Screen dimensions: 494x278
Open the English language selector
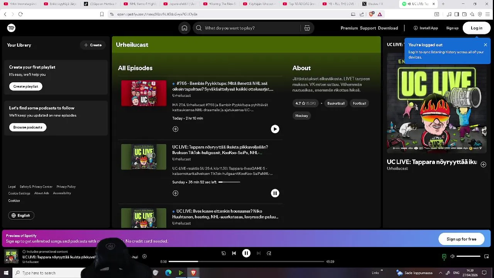(x=21, y=215)
